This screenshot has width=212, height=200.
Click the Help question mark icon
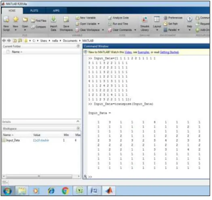point(190,19)
